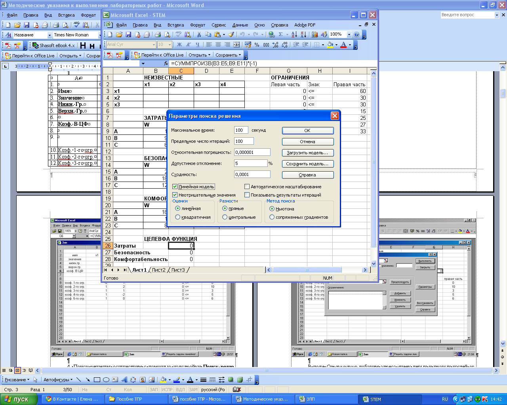Click the 'Максимальное время' input field

tap(241, 130)
